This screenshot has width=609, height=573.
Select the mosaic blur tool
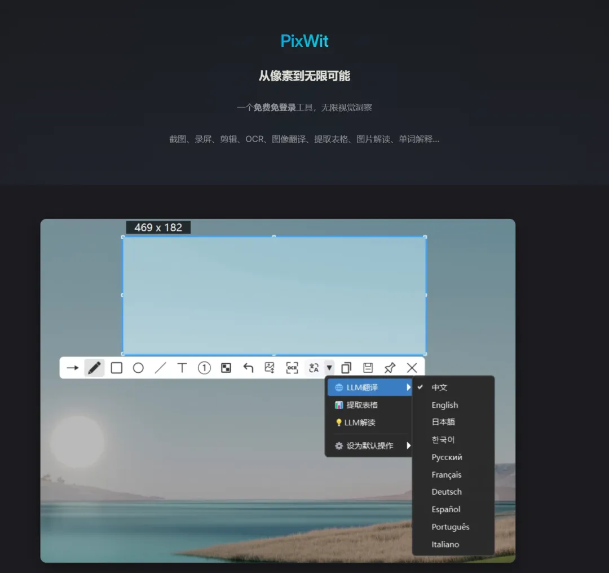pos(226,368)
